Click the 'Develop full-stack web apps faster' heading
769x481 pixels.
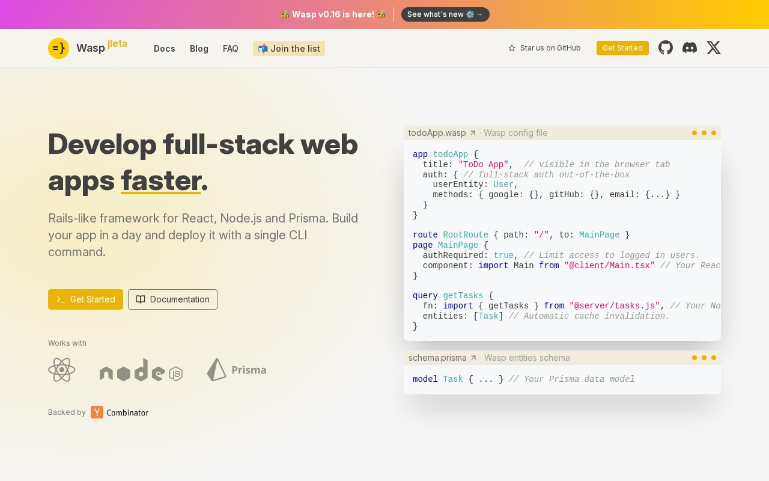(203, 162)
